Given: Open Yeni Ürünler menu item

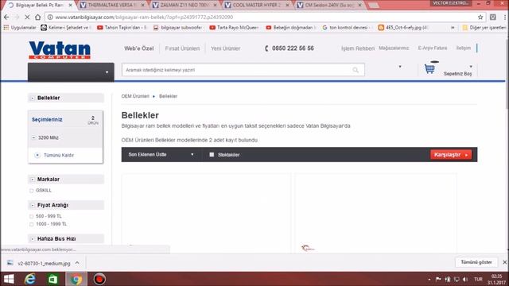Looking at the screenshot, I should pyautogui.click(x=225, y=48).
